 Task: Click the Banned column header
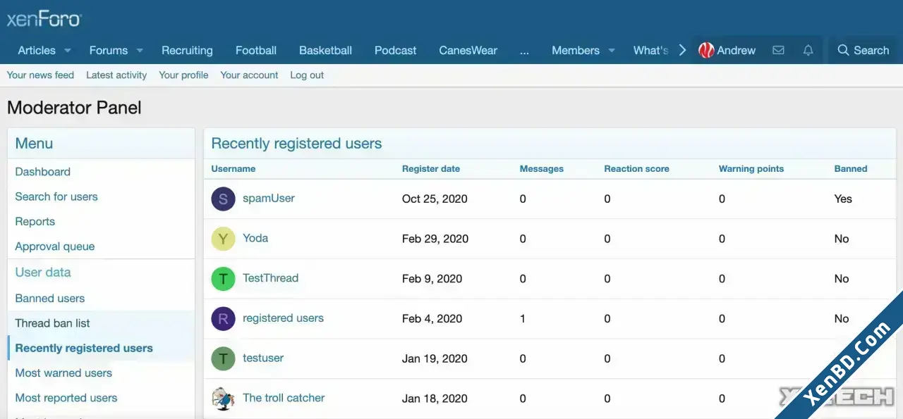[x=851, y=169]
